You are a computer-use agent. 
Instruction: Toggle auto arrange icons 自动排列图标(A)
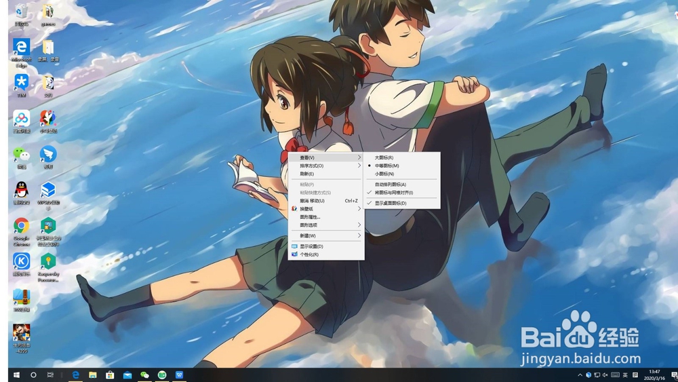point(401,185)
